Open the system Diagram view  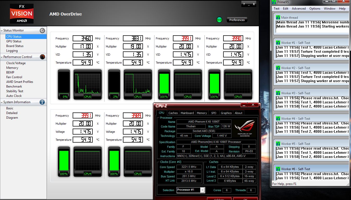pos(12,118)
